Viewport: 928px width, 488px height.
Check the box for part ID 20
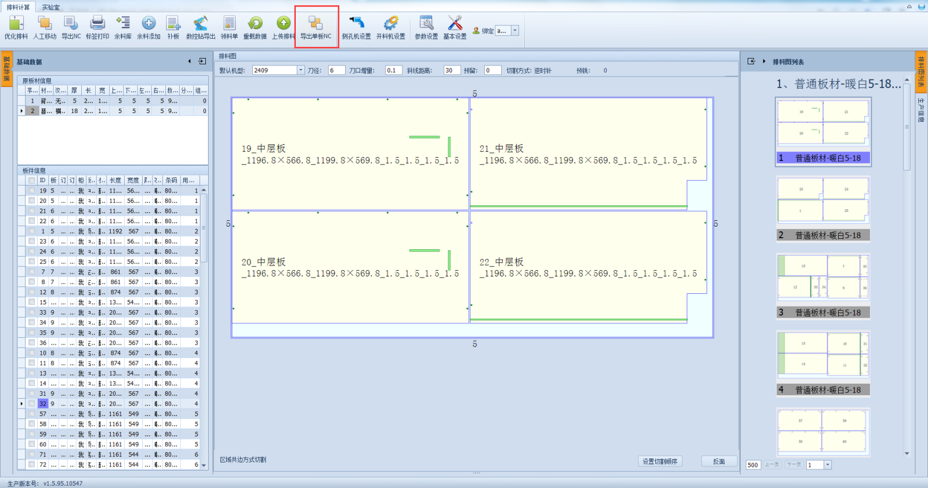pyautogui.click(x=32, y=201)
